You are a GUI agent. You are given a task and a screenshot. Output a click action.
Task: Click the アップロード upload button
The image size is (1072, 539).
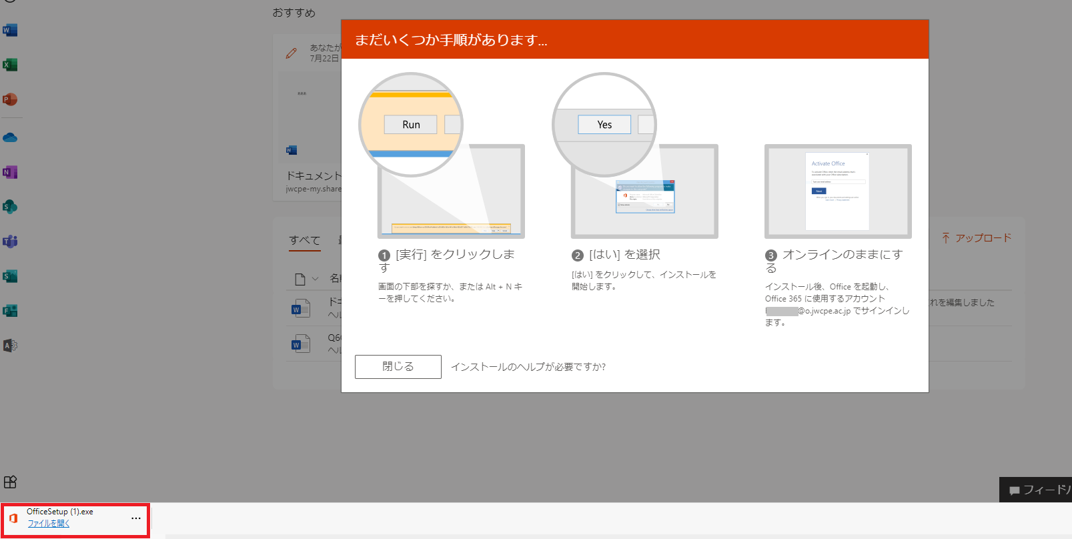[x=977, y=238]
